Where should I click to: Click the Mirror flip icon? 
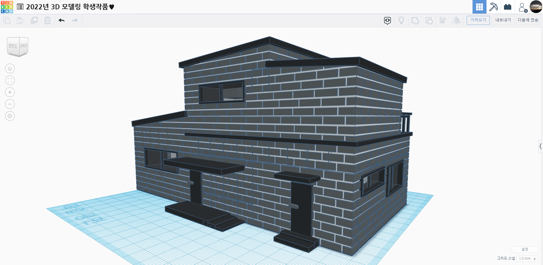[x=456, y=21]
